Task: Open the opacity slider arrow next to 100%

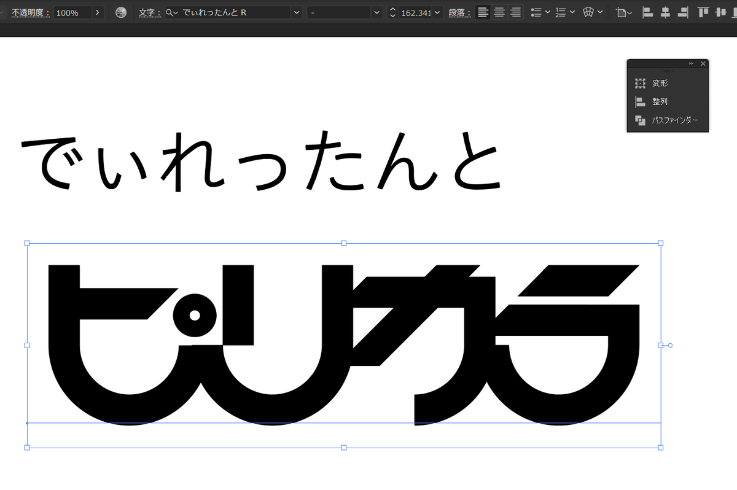Action: 97,12
